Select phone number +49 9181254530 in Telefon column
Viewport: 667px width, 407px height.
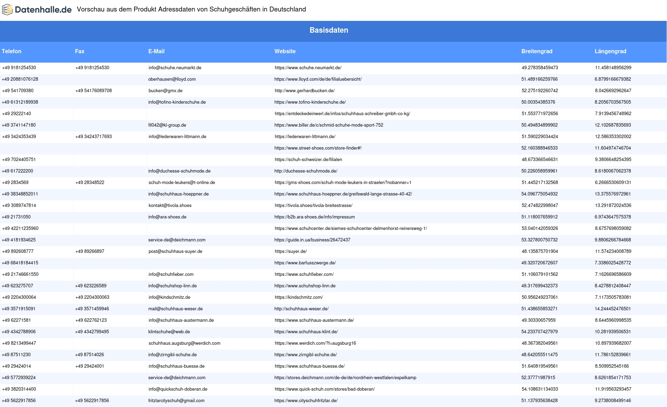[19, 68]
